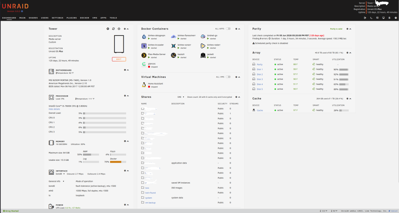Click the help question mark icon in header
This screenshot has height=213, width=399.
(x=396, y=18)
